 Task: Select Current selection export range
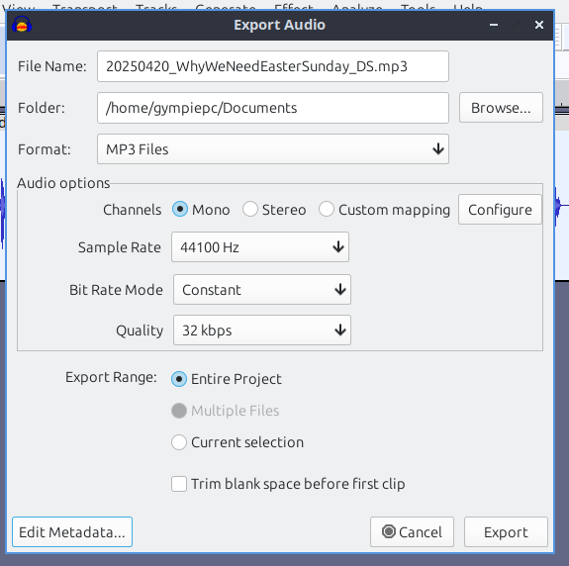[x=237, y=442]
